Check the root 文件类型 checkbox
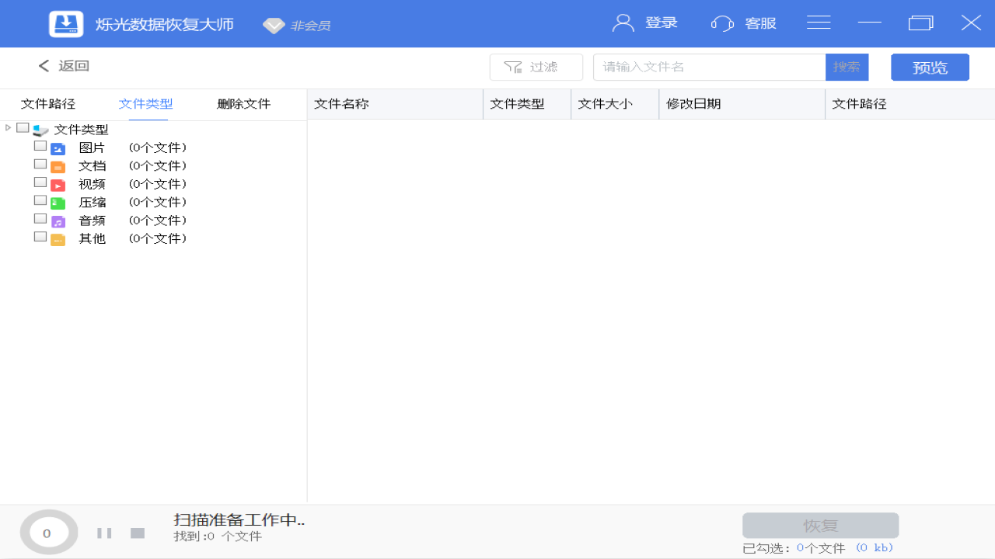995x559 pixels. (23, 127)
